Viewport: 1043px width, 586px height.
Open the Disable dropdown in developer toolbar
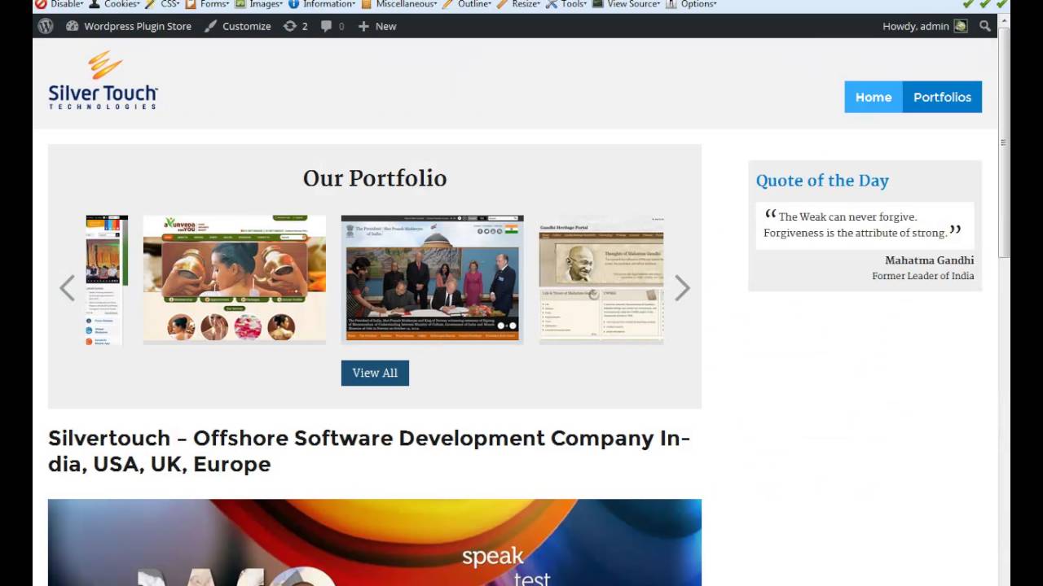tap(59, 4)
